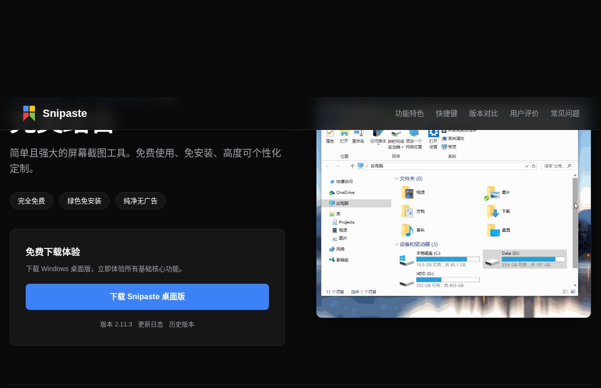This screenshot has width=601, height=388.
Task: Click 系统属性 in Explorer ribbon
Action: pyautogui.click(x=453, y=139)
